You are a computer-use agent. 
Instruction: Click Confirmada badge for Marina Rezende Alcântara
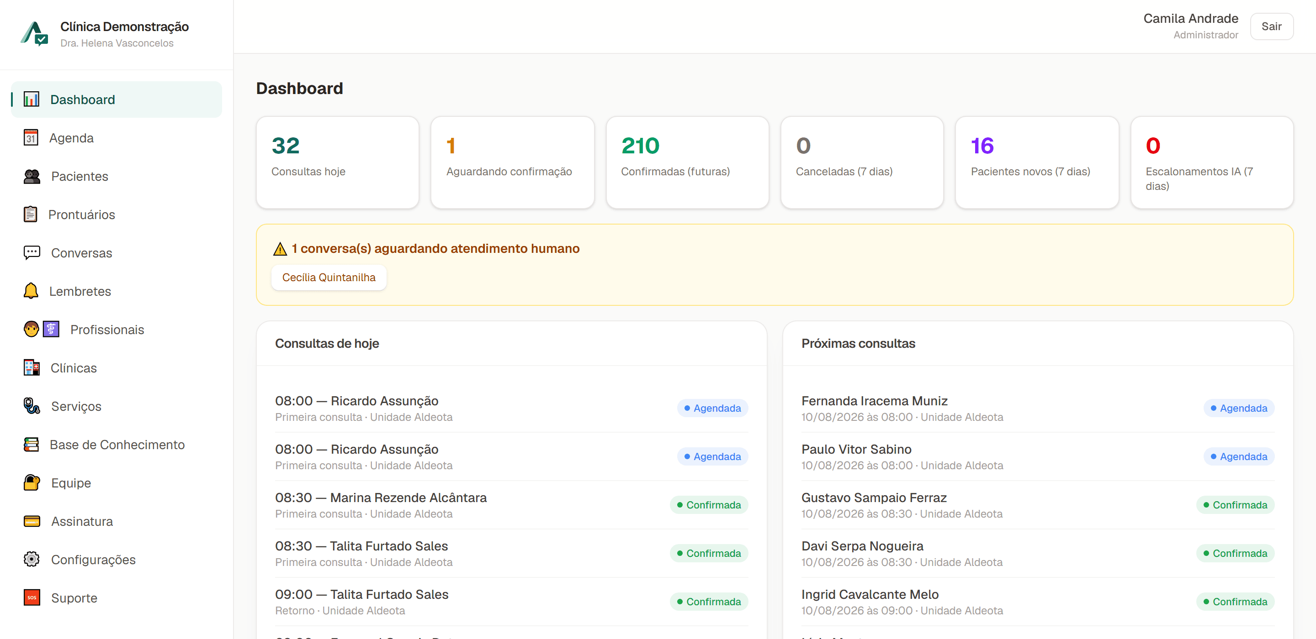709,505
